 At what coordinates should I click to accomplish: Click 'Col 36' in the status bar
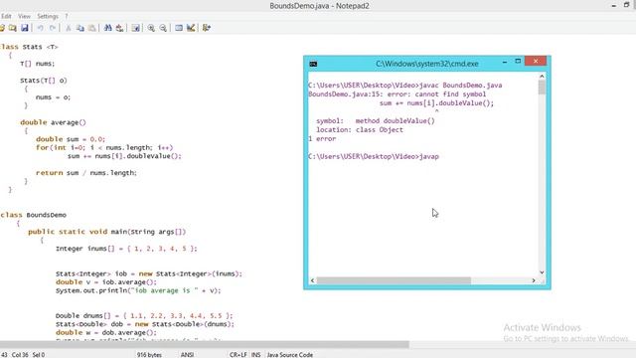click(x=20, y=355)
